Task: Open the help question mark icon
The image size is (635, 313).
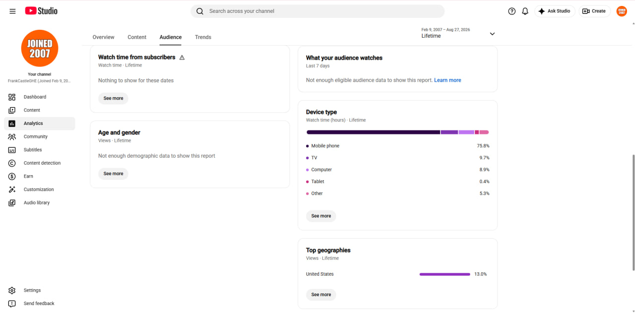Action: (x=512, y=11)
